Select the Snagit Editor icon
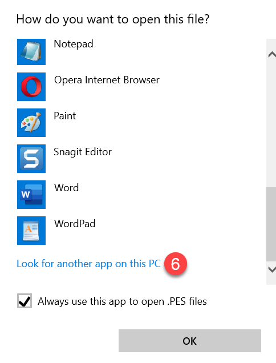This screenshot has height=363, width=276. pos(31,159)
